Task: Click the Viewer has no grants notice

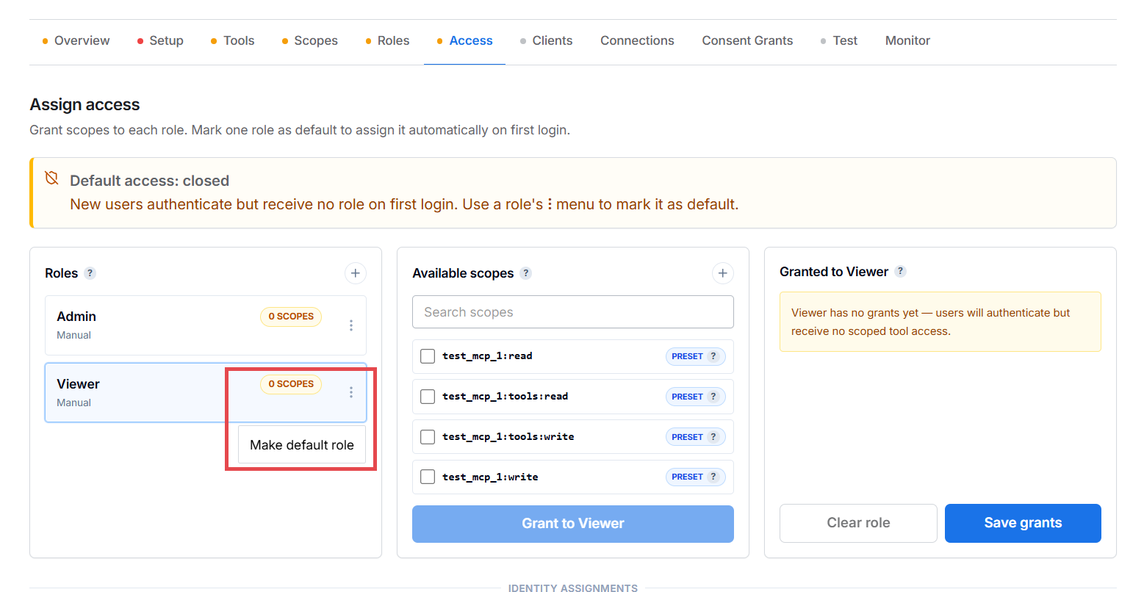Action: click(x=940, y=322)
